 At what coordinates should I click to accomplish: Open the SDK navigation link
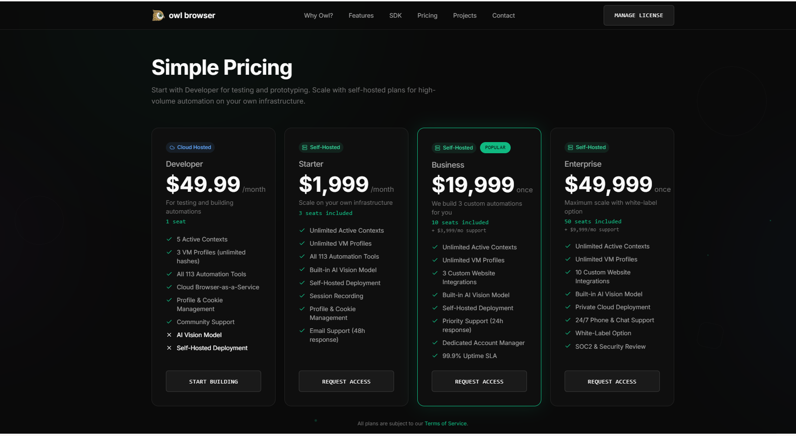coord(395,16)
